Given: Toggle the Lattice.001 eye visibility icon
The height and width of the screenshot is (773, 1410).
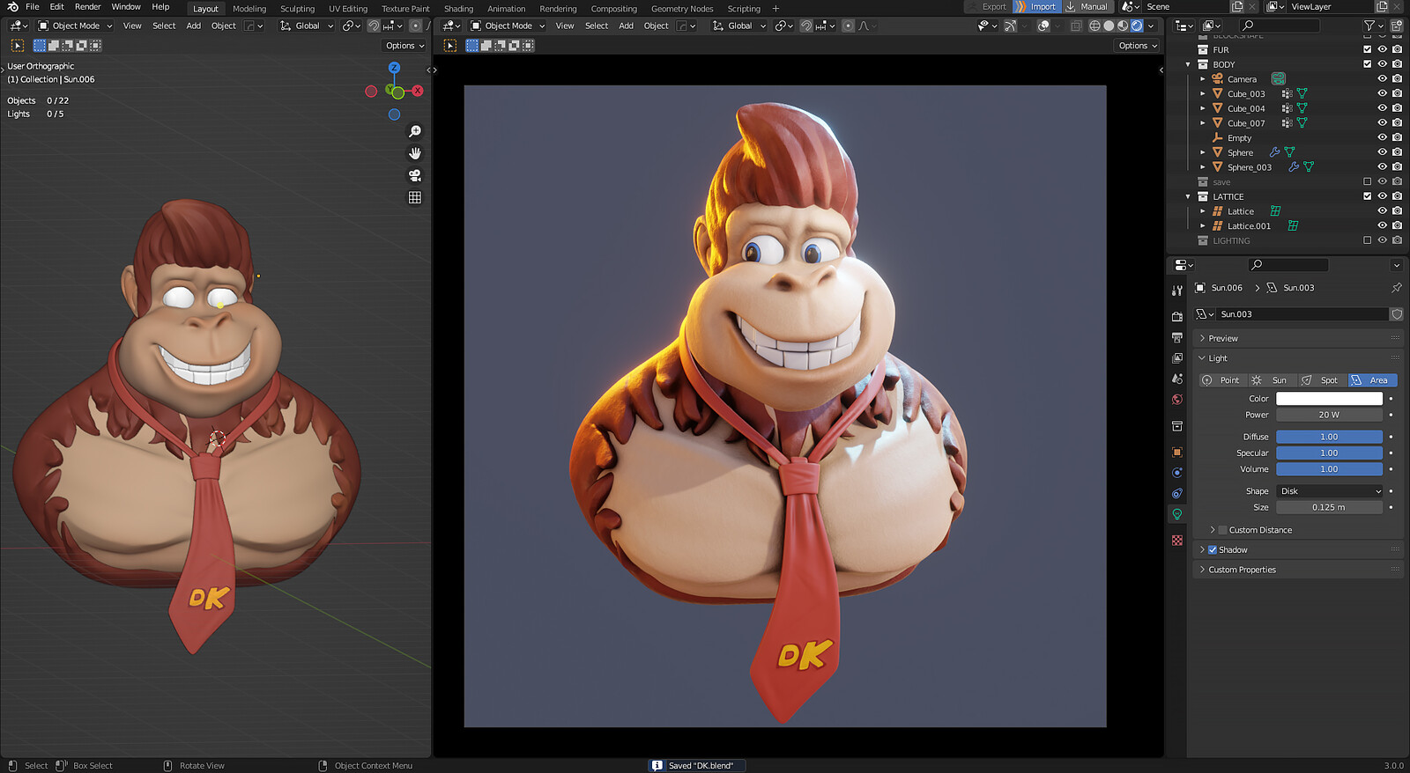Looking at the screenshot, I should (1382, 225).
